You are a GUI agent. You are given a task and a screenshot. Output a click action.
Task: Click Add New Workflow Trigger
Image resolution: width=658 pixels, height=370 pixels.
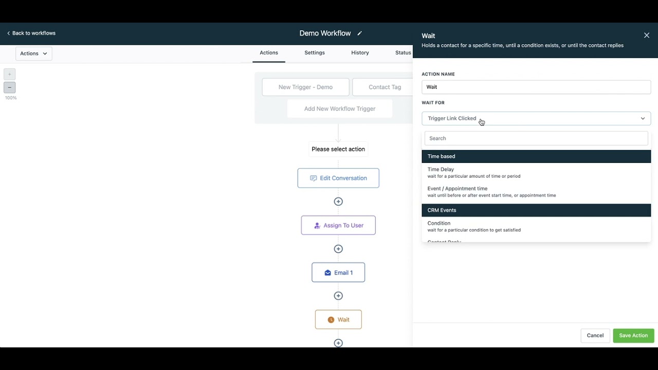tap(340, 108)
